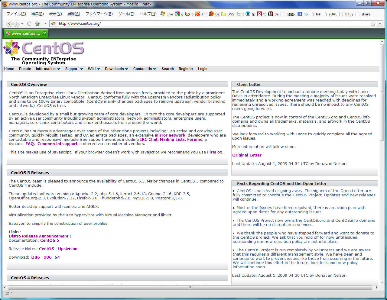387x300 pixels.
Task: Reload the page
Action: 29,24
